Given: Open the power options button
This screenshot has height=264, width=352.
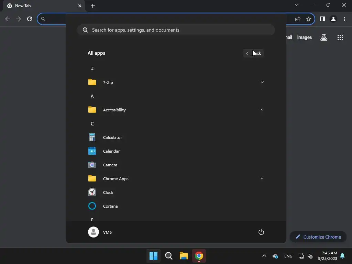Looking at the screenshot, I should 261,232.
